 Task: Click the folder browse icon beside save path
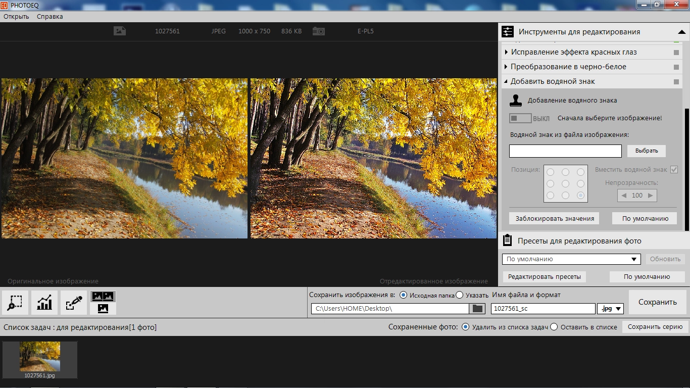pos(477,309)
